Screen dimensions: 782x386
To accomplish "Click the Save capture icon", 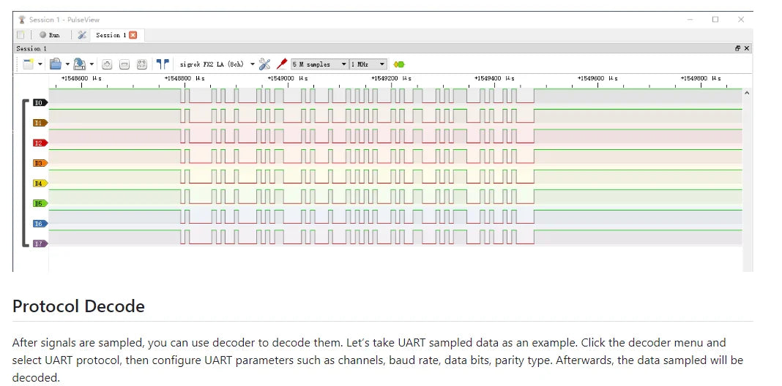I will [x=79, y=64].
